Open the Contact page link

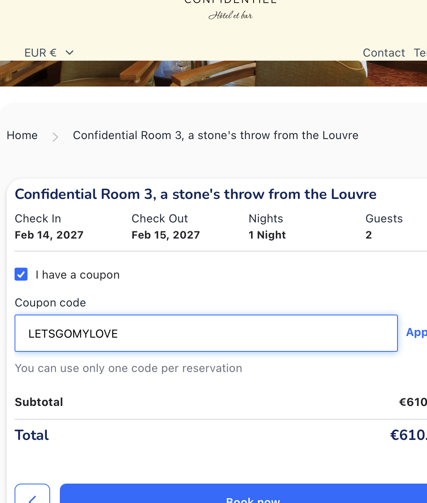click(384, 53)
